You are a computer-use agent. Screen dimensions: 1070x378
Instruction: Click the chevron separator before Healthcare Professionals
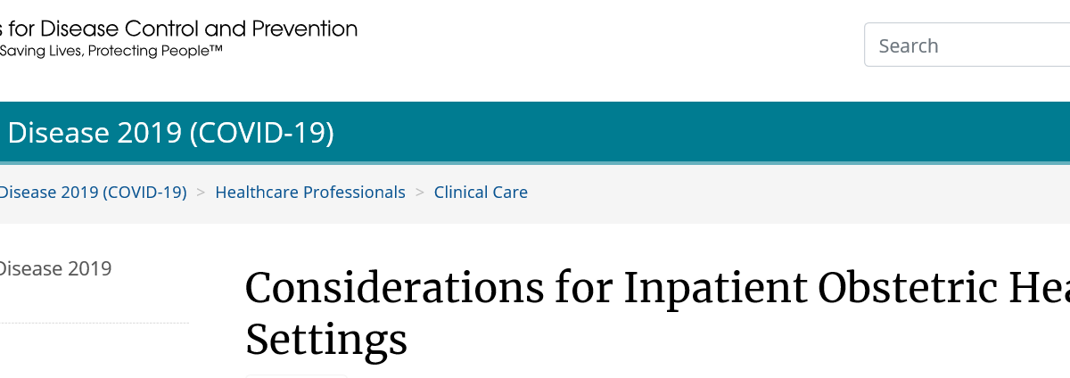click(202, 193)
